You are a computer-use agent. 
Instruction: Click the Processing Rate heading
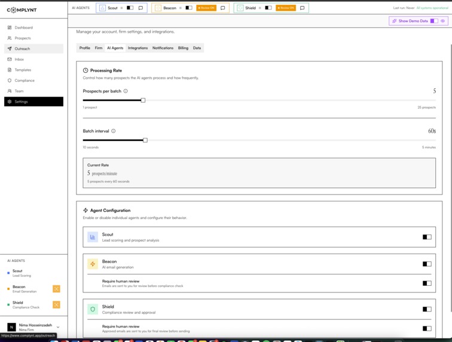click(x=106, y=70)
